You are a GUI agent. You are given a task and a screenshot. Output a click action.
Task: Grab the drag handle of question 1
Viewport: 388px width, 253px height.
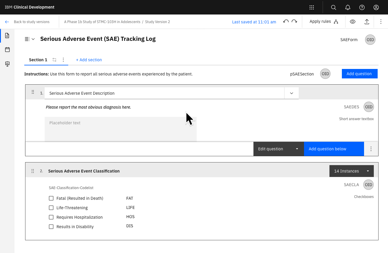[x=33, y=92]
